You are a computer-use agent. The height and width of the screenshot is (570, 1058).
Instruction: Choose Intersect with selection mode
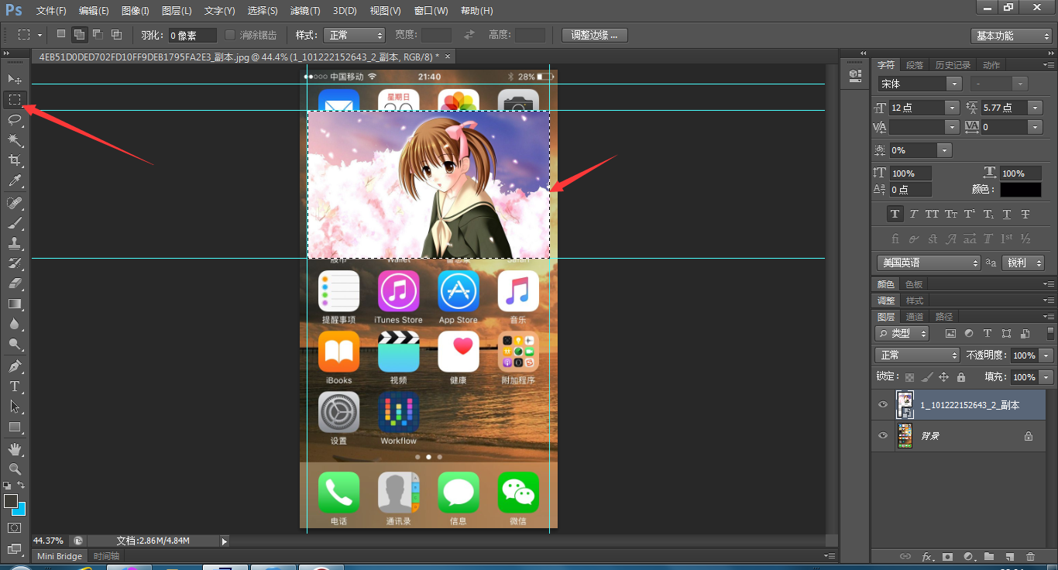coord(116,34)
